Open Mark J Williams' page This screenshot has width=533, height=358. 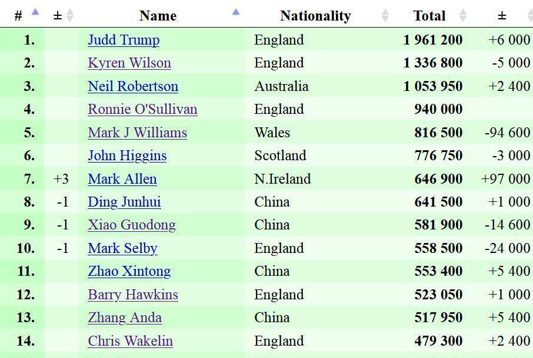click(137, 133)
